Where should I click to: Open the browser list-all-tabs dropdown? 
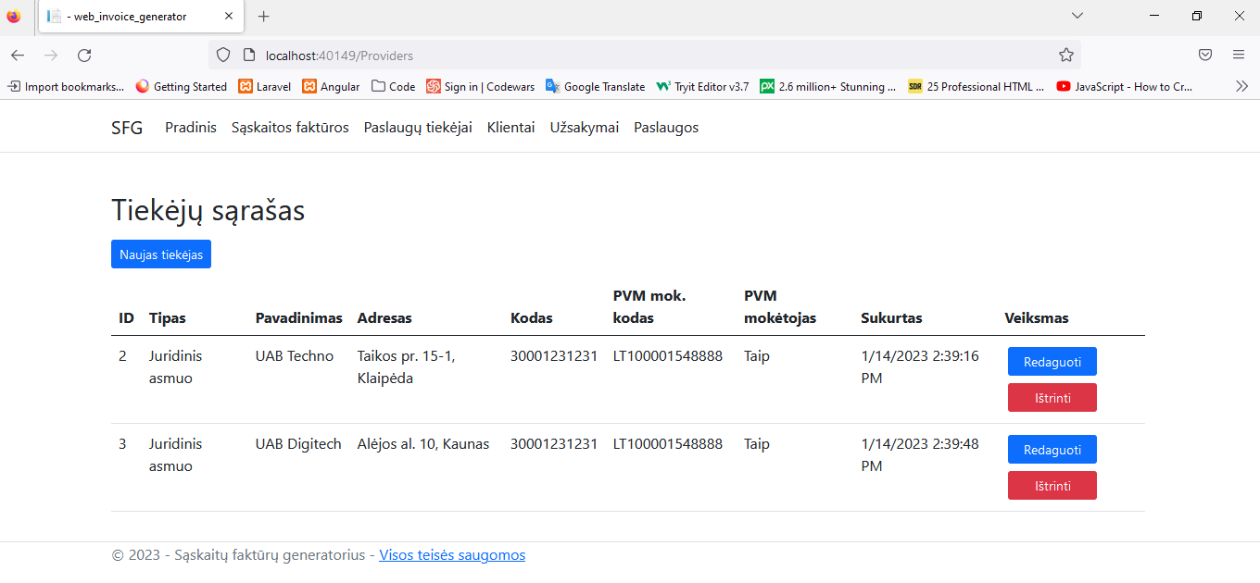click(1077, 16)
